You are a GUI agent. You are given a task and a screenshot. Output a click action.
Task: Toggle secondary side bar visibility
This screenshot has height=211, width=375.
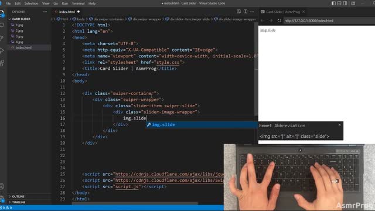coord(345,4)
